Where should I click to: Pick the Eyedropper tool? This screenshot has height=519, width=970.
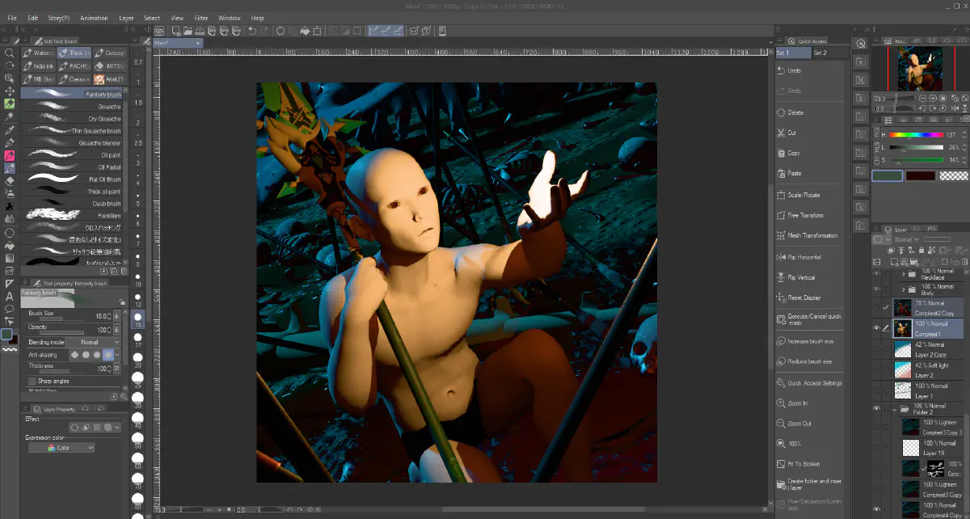[x=9, y=129]
